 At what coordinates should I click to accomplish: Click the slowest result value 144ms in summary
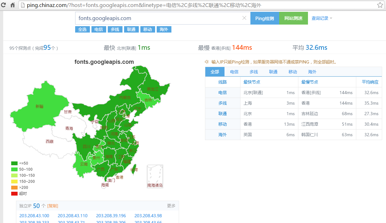[242, 48]
